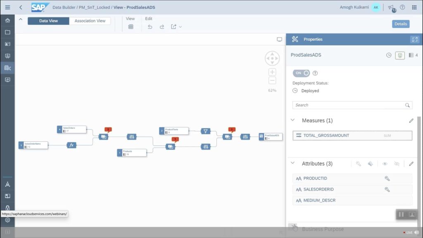Pause the webinar playback

pos(401,214)
